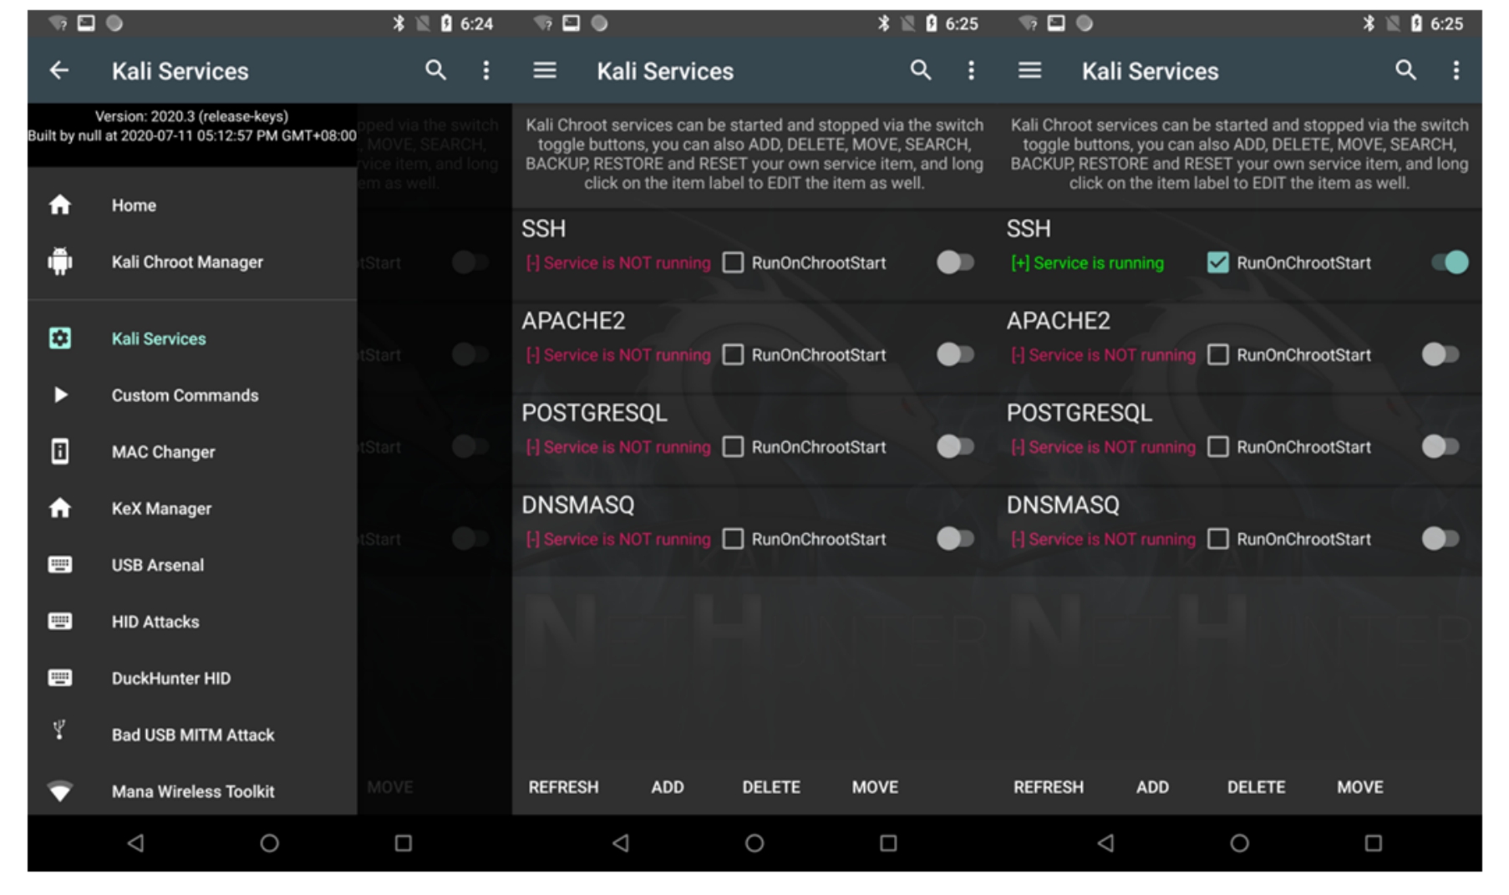Click the play icon for Custom Commands

(60, 395)
